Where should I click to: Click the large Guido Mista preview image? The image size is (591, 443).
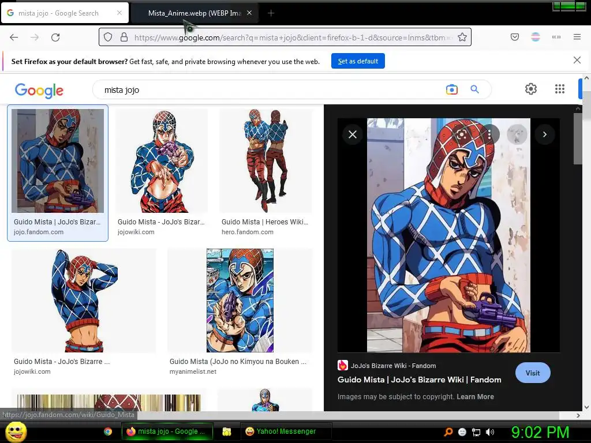[x=448, y=235]
